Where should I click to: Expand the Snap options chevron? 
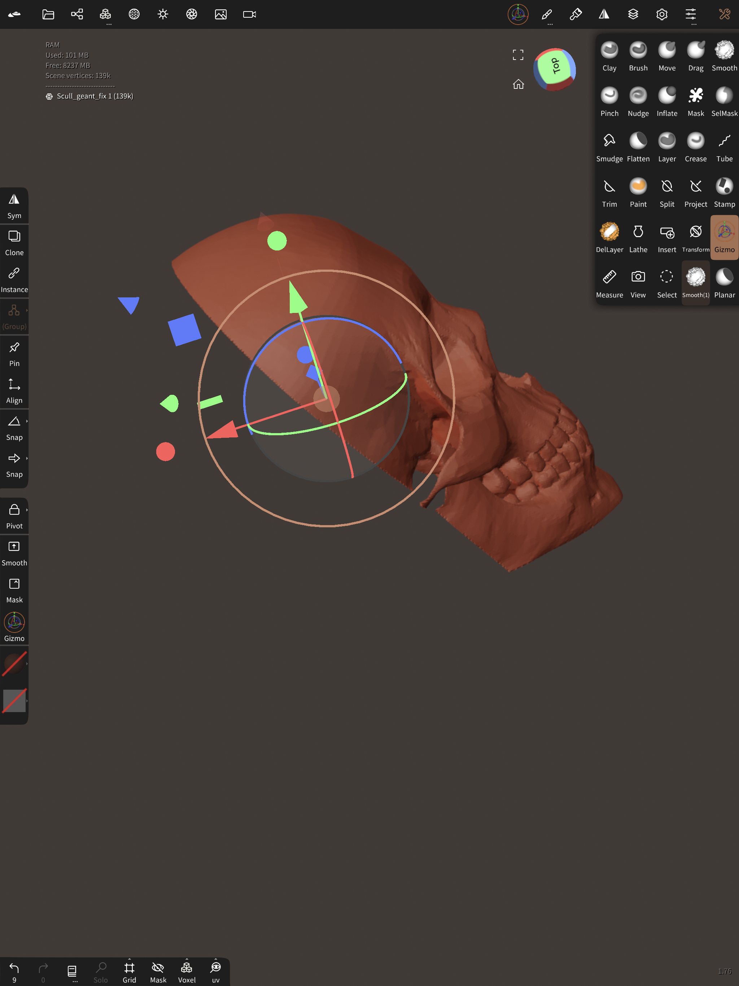click(x=26, y=421)
